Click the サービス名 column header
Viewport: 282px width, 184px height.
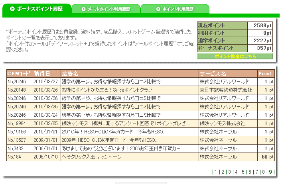pyautogui.click(x=228, y=74)
